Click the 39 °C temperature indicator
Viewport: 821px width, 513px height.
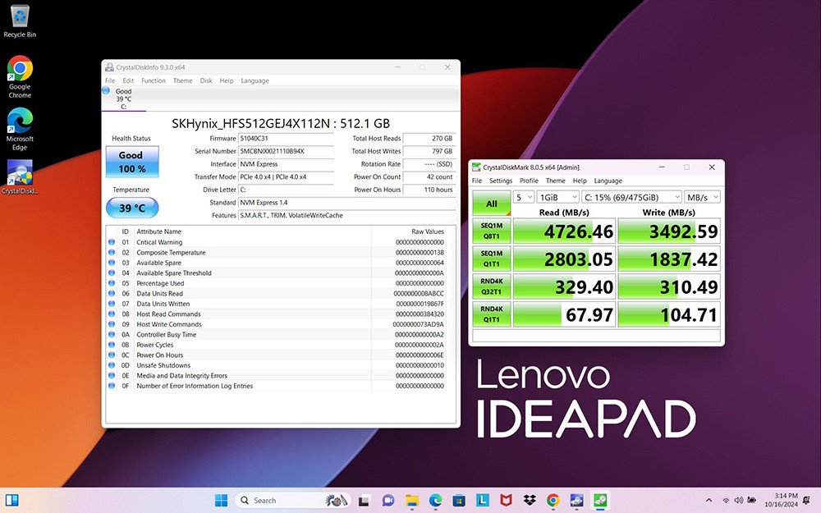131,208
